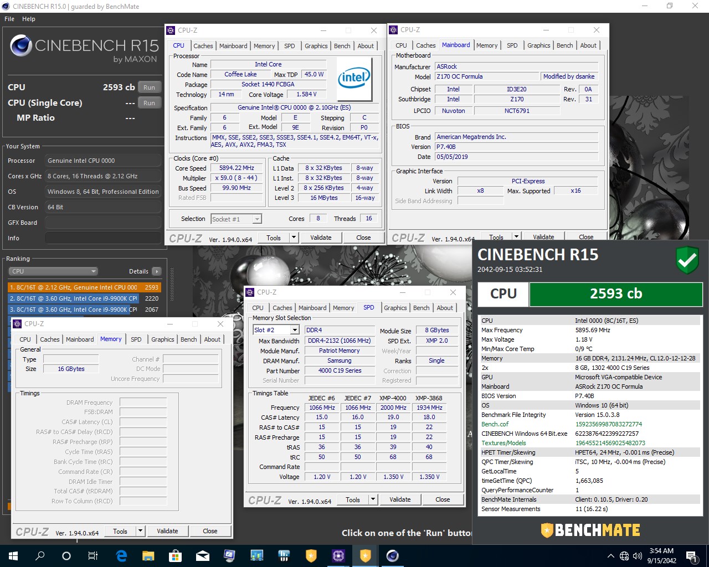Screen dimensions: 709x567
Task: Open File Explorer from the taskbar
Action: click(148, 555)
